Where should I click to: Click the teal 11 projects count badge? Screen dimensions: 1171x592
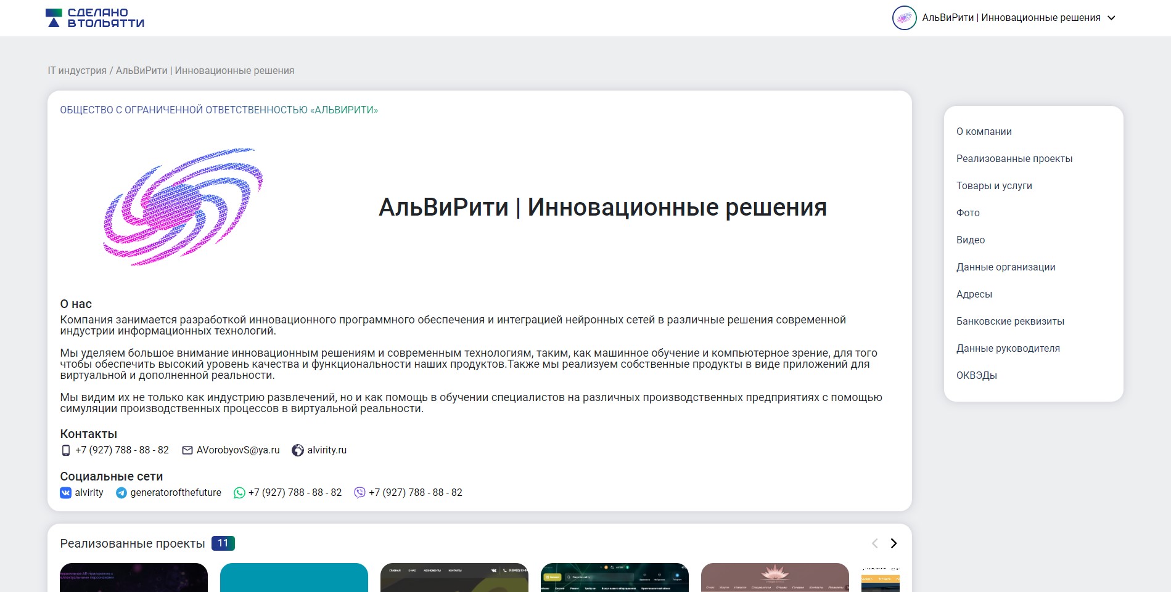point(223,543)
